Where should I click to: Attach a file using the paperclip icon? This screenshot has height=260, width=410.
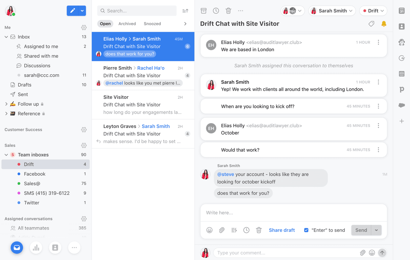(x=222, y=230)
